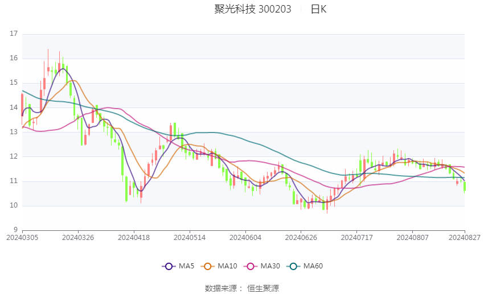Select the 20240326 date axis label
Screen dimensions: 484x294
[78, 238]
